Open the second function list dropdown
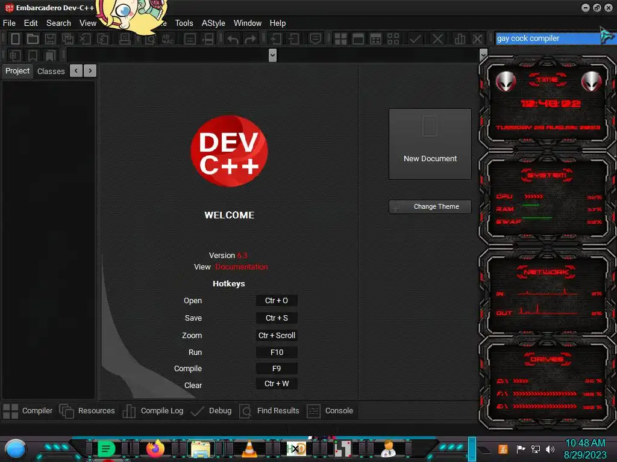Image resolution: width=617 pixels, height=462 pixels. pos(483,55)
